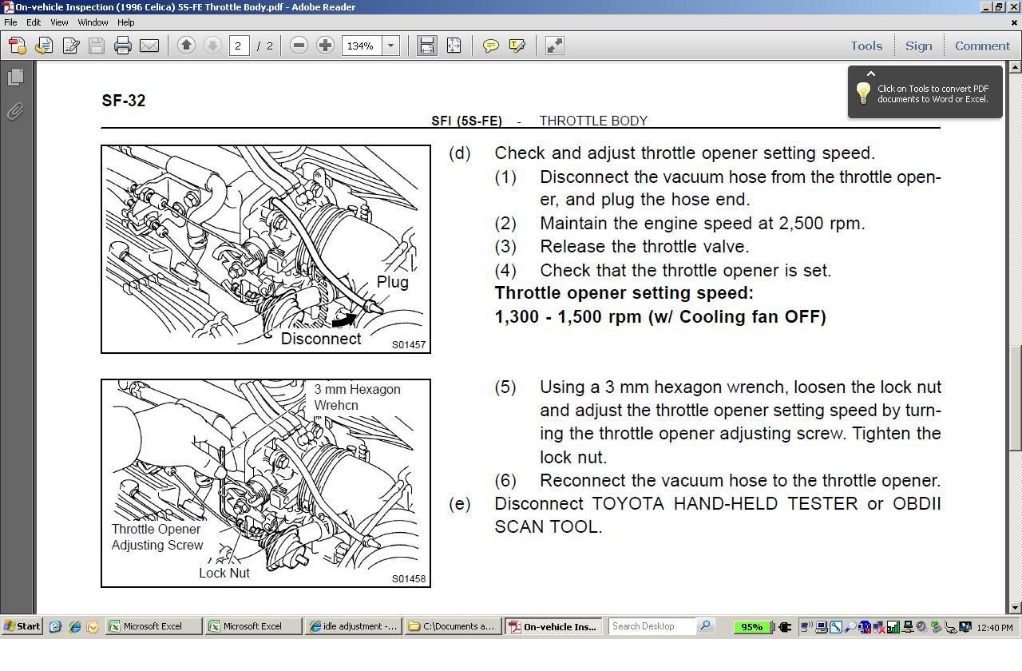Select fit one full page icon
This screenshot has height=671, width=1022.
pyautogui.click(x=454, y=46)
